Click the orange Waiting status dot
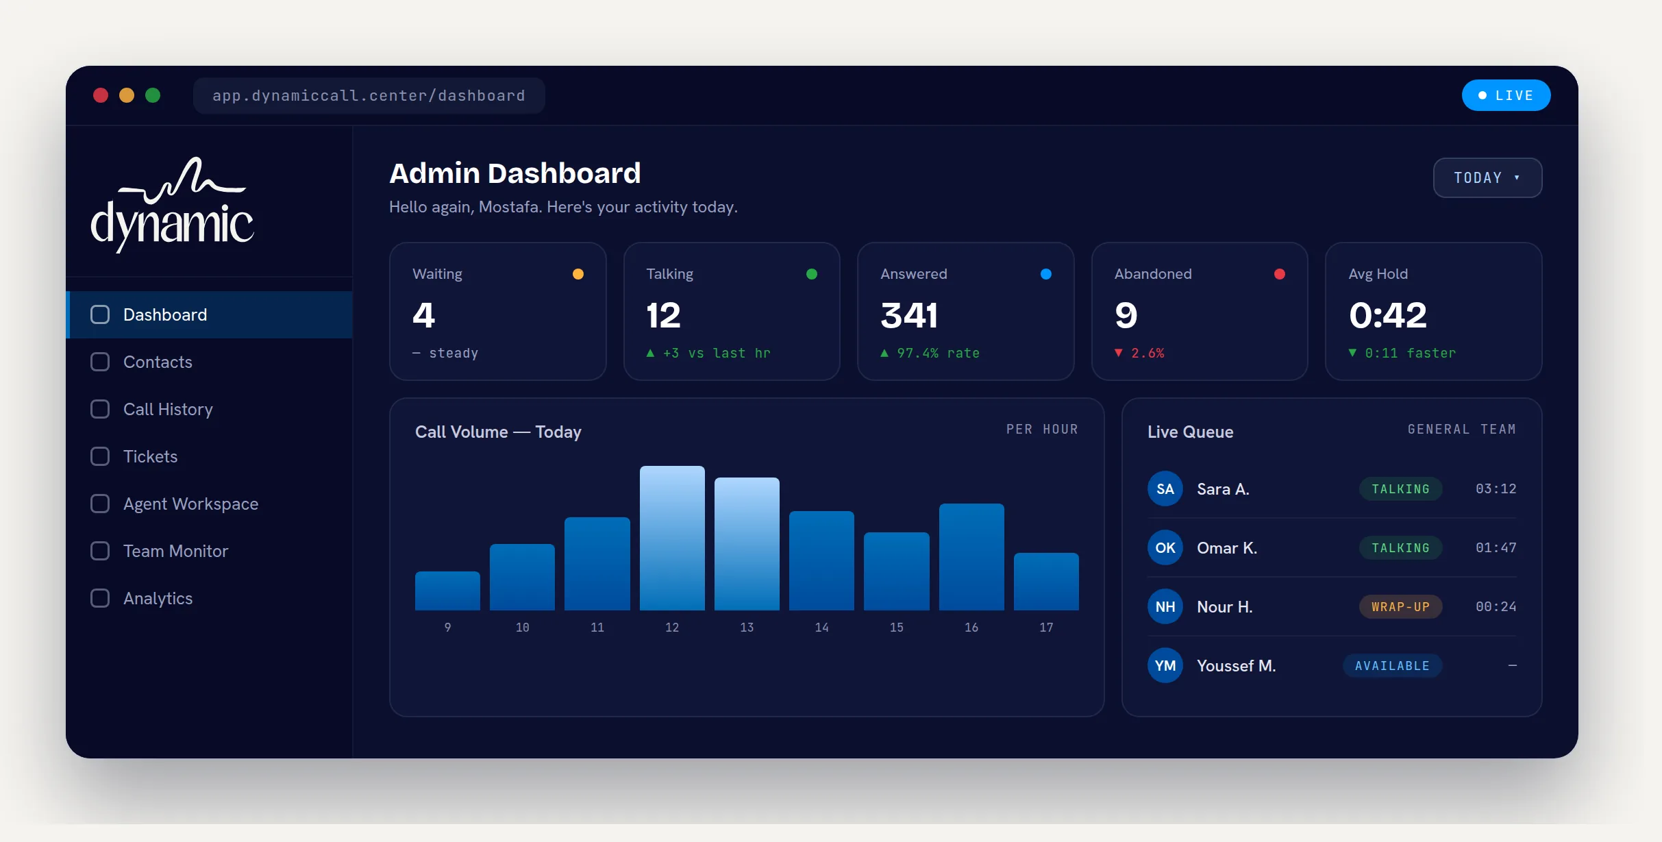1662x842 pixels. coord(578,274)
